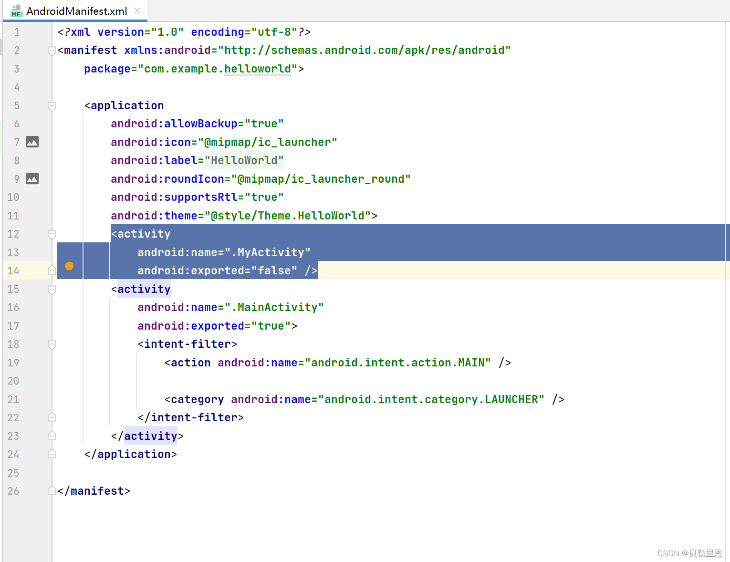Click the yellow lightbulb intention icon

point(69,266)
